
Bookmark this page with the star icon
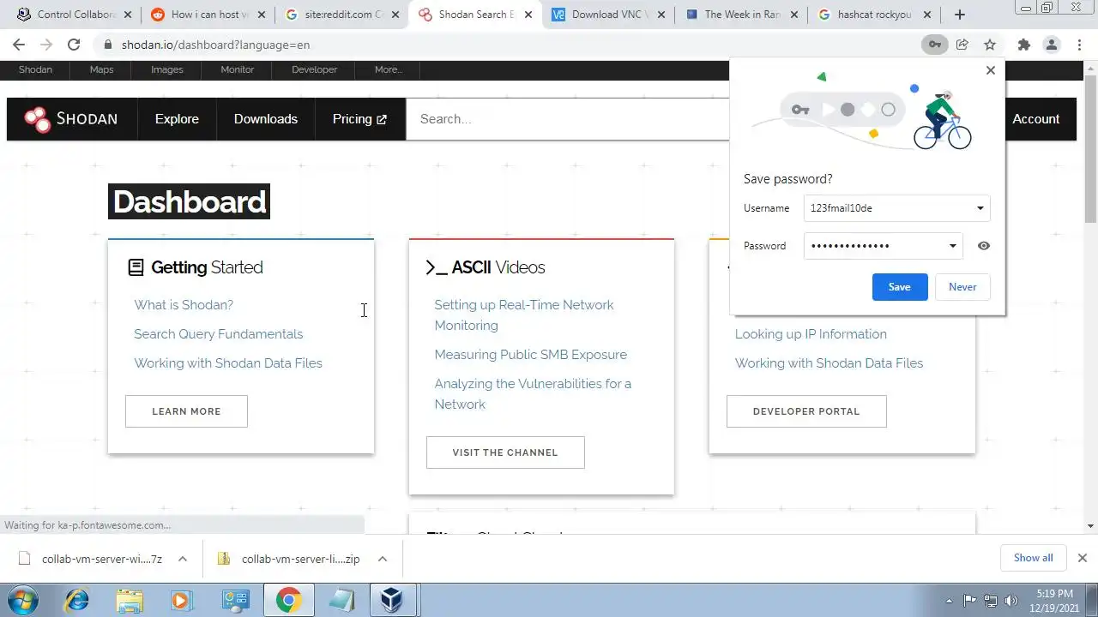(x=990, y=45)
